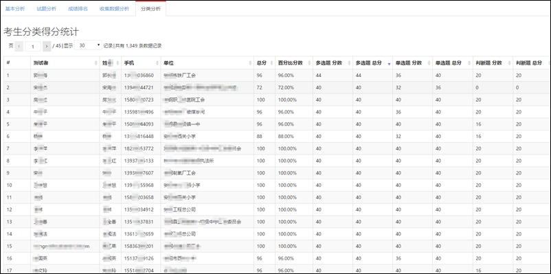Viewport: 551px width, 274px height.
Task: Open the 成绩排名 tab
Action: (78, 9)
